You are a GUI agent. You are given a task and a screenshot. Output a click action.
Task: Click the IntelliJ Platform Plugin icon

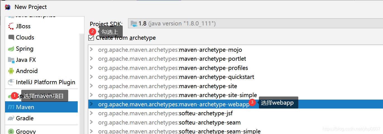coord(11,82)
